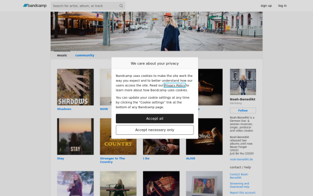Open the I Do title link
This screenshot has height=196, width=313.
(x=146, y=158)
